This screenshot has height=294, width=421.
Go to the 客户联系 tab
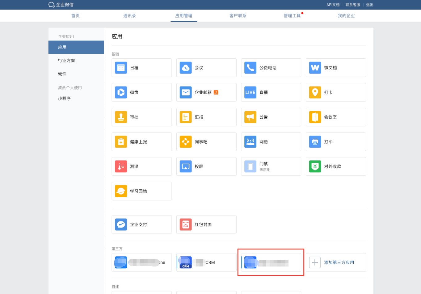(x=238, y=16)
